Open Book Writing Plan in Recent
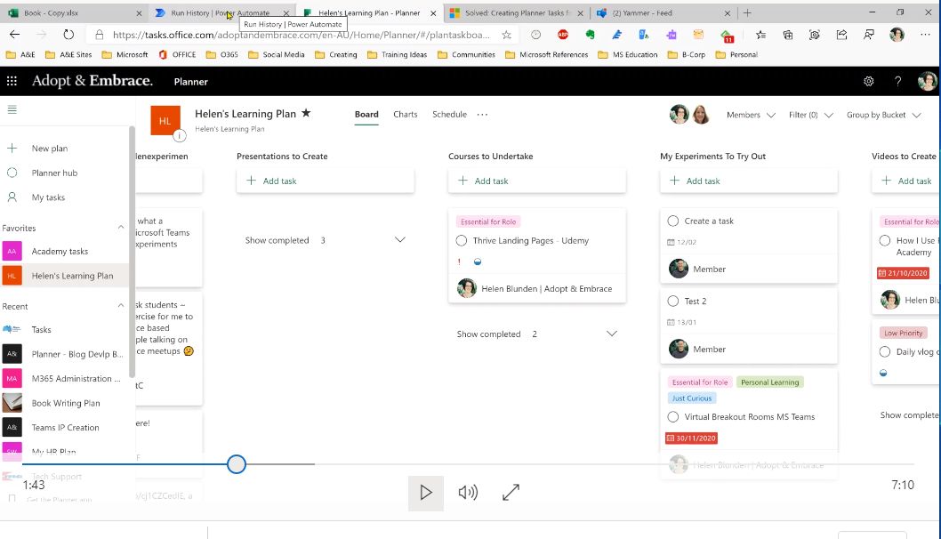941x539 pixels. pos(66,403)
